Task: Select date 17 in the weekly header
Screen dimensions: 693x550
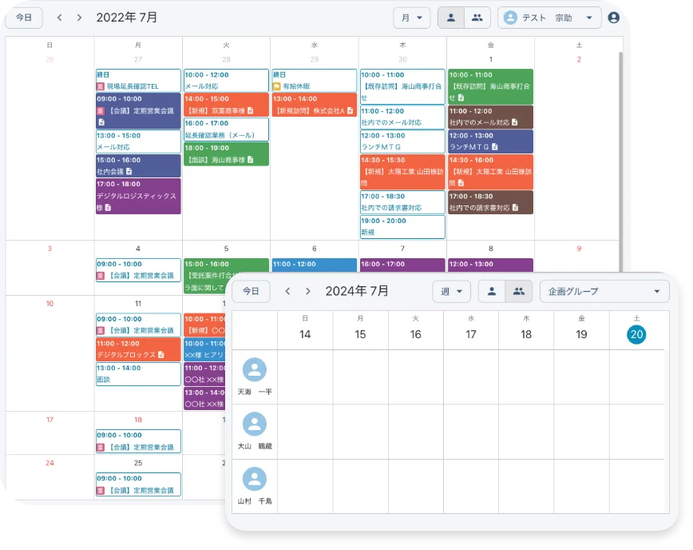Action: click(x=471, y=334)
